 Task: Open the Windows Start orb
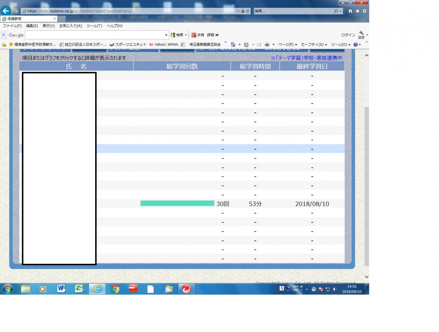point(8,289)
